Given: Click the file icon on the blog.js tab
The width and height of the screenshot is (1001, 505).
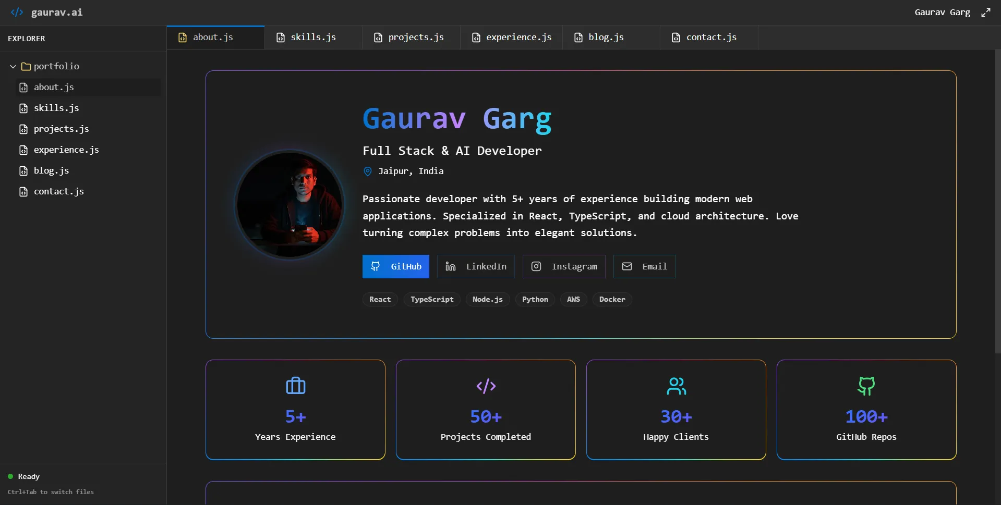Looking at the screenshot, I should [578, 38].
